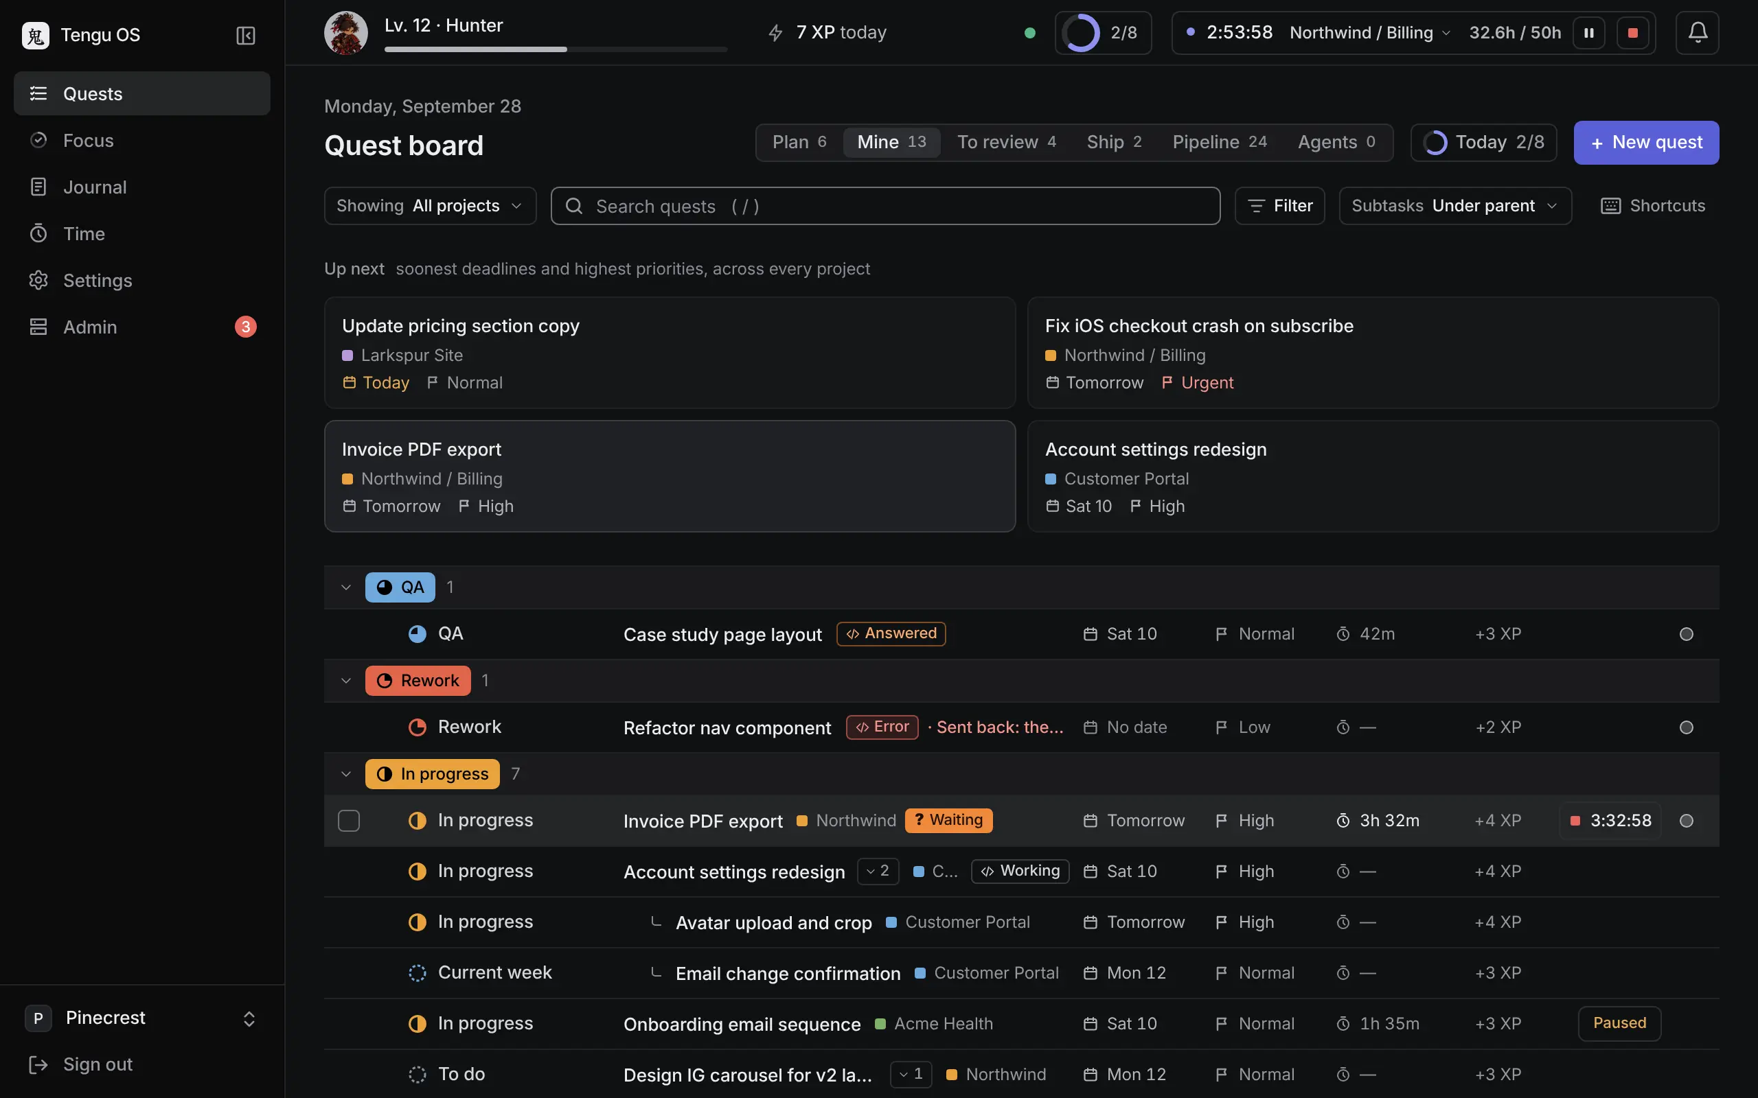The image size is (1758, 1098).
Task: Open the Showing All projects dropdown
Action: click(430, 207)
